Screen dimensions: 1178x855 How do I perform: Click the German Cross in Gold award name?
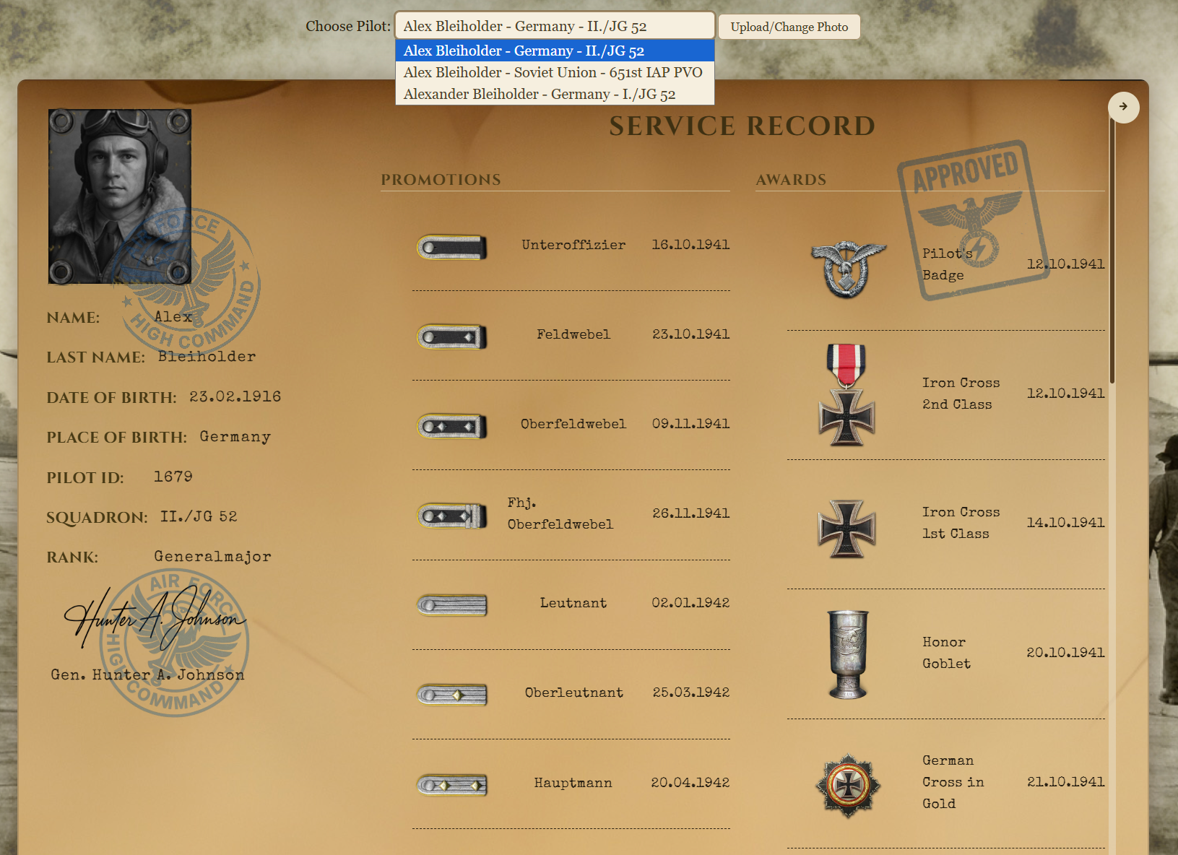953,782
